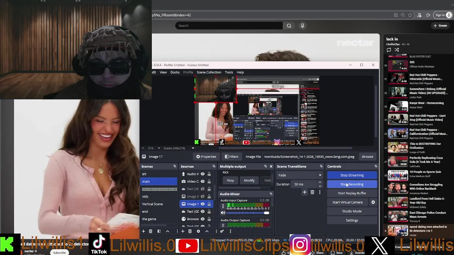Open virtual camera settings gear
This screenshot has height=255, width=454.
(x=373, y=202)
